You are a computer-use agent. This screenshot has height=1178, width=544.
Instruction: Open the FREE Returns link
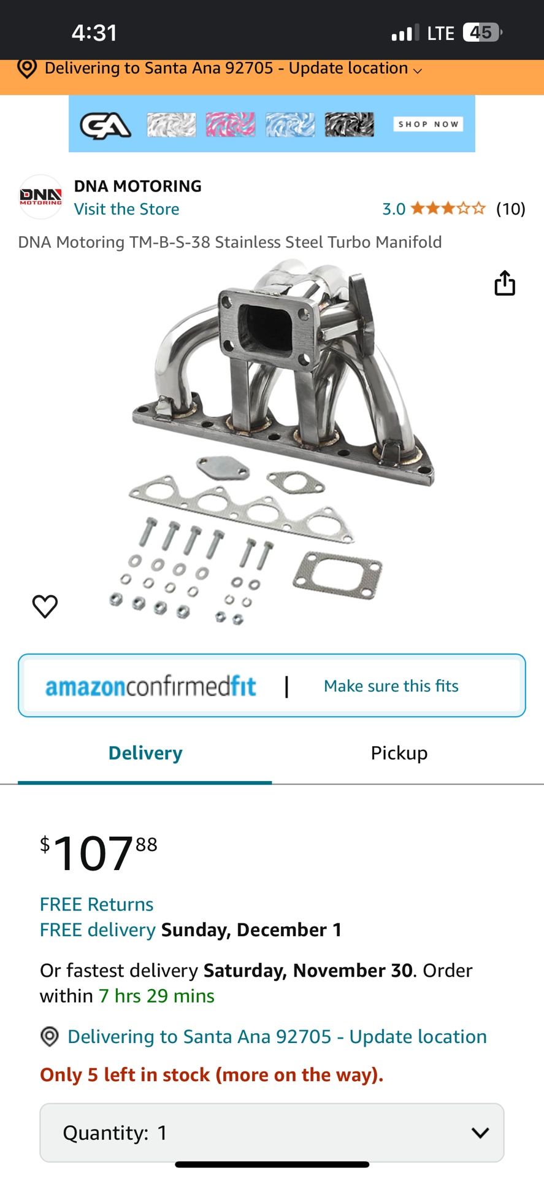coord(97,904)
